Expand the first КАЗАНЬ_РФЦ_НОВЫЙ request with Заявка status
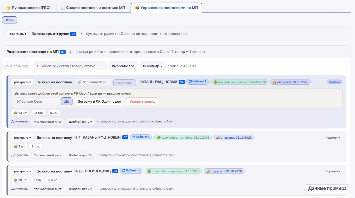 22,82
